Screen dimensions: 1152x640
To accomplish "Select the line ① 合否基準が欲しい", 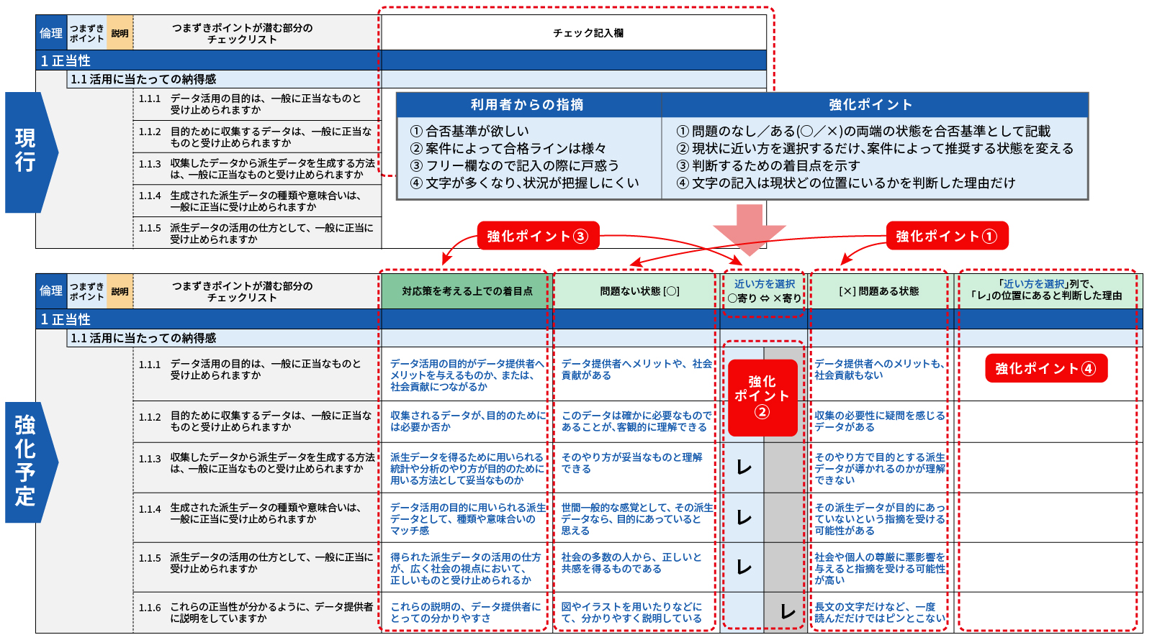I will (470, 131).
